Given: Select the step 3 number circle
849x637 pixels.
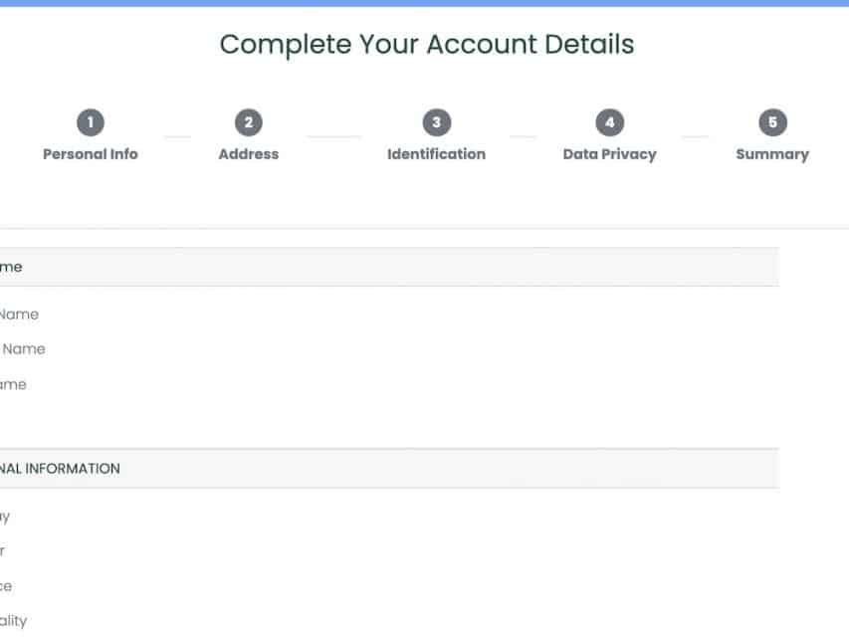Looking at the screenshot, I should click(436, 122).
